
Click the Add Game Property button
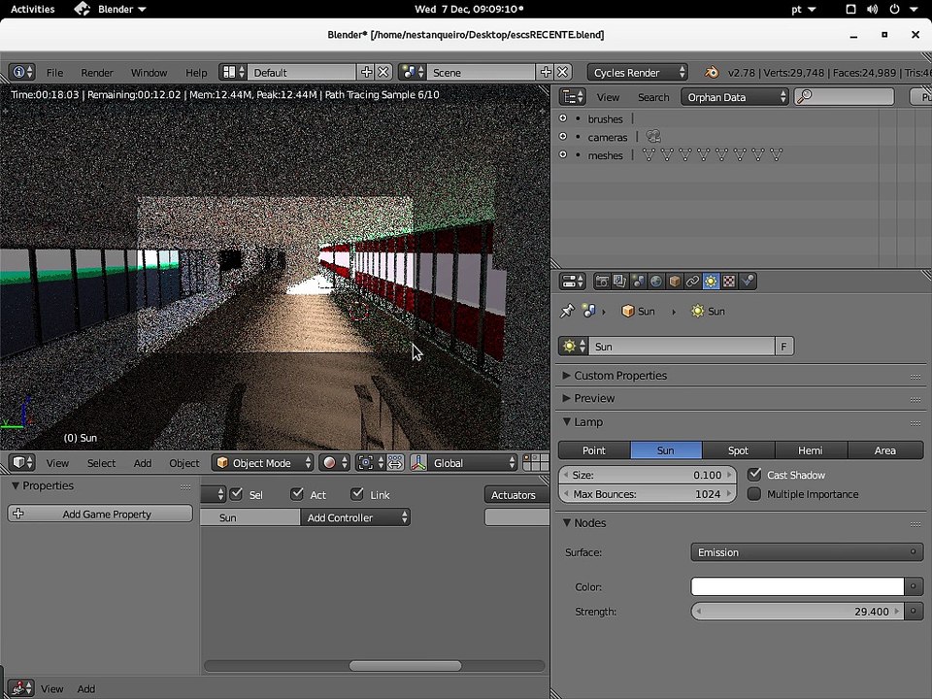point(100,514)
